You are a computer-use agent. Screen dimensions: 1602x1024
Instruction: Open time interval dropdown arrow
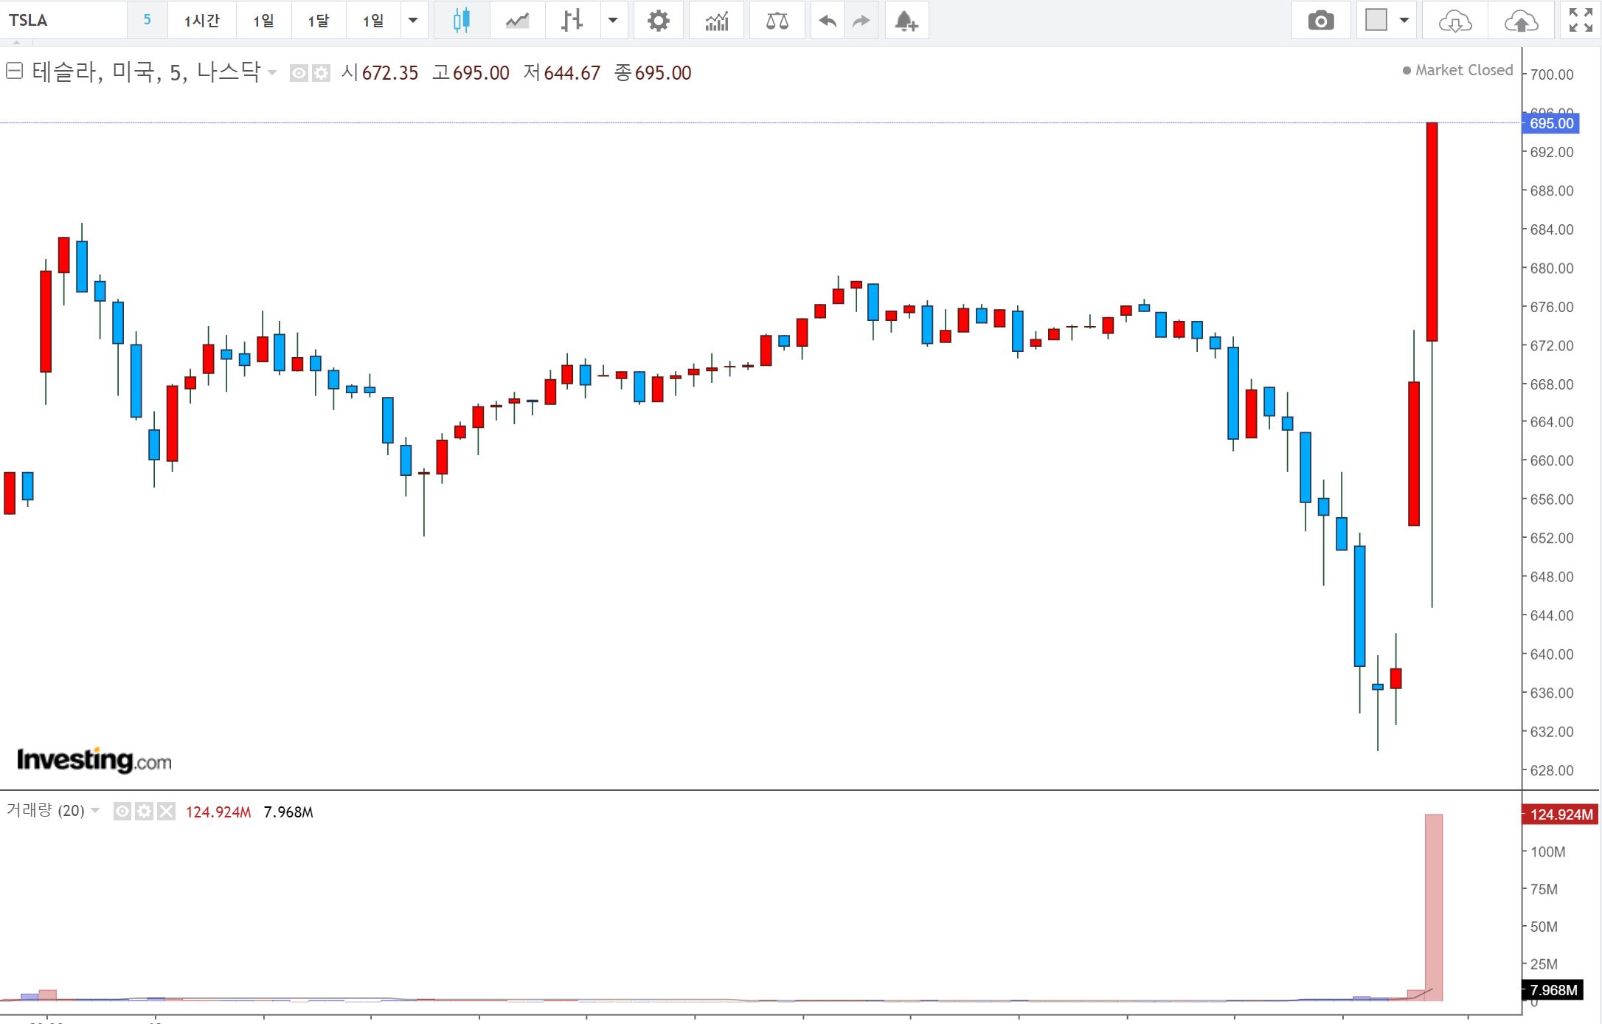pos(413,20)
